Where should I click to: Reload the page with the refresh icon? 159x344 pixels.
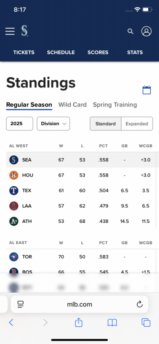coord(140,304)
